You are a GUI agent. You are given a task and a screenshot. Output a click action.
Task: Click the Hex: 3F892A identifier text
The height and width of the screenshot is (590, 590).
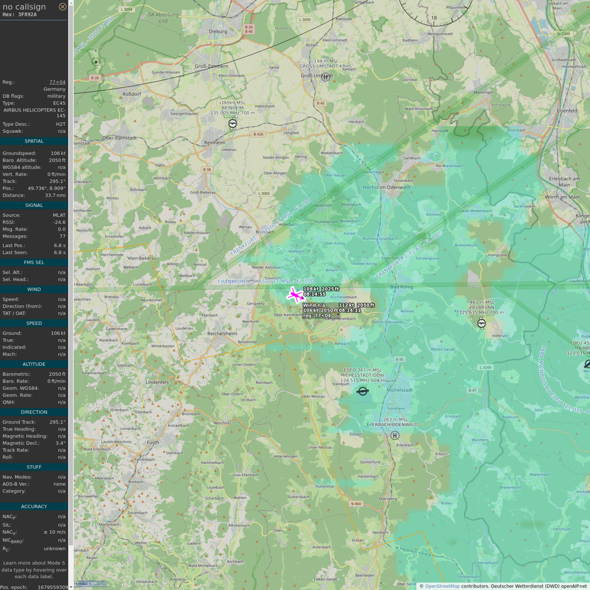coord(20,14)
